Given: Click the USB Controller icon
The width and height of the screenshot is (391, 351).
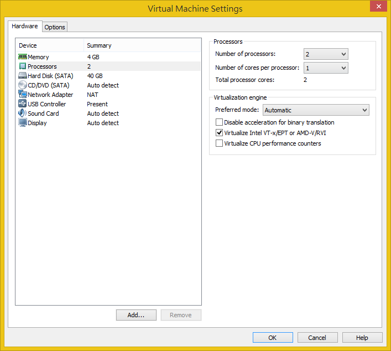Looking at the screenshot, I should (x=23, y=104).
